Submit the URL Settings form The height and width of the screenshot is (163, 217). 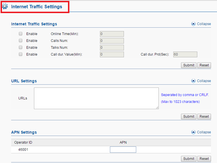pos(189,117)
